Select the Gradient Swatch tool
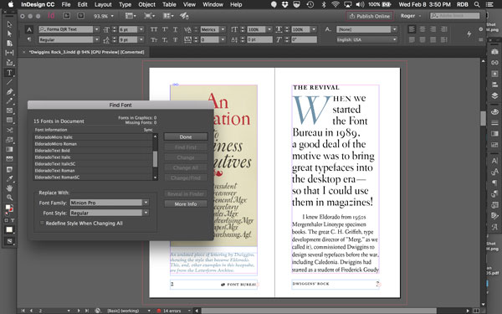This screenshot has height=314, width=502. click(x=9, y=150)
